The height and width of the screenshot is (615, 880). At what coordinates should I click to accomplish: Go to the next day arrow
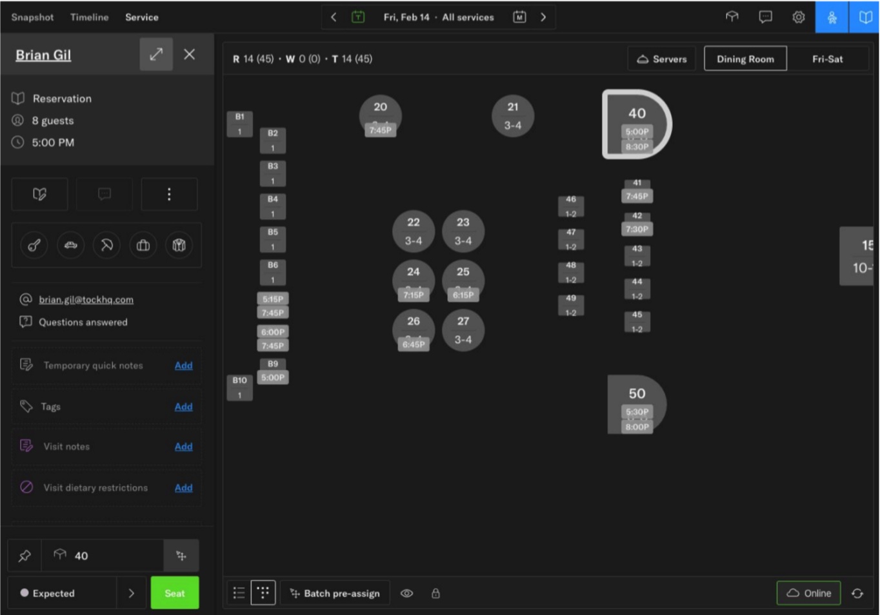pos(543,17)
